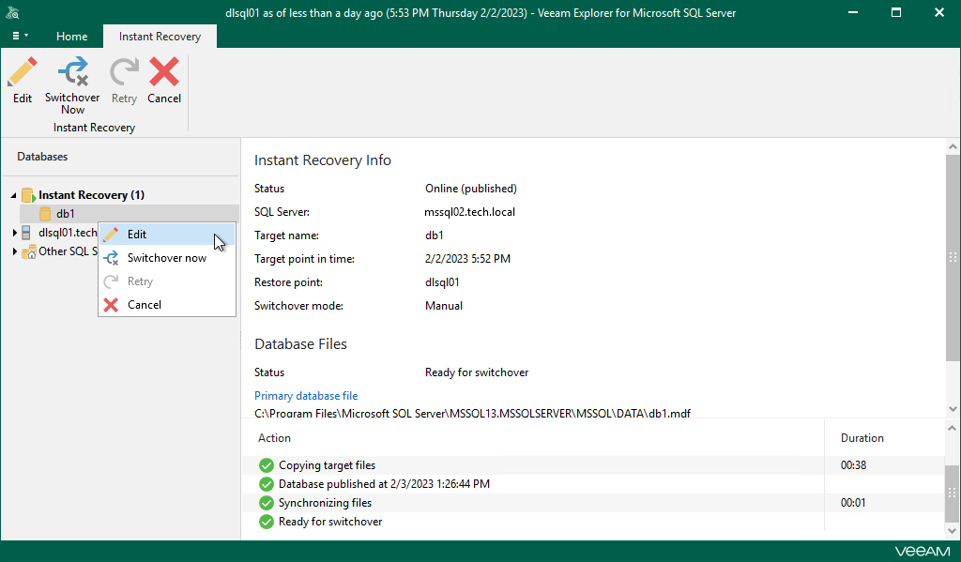Expand the Other SQL Servers node
Image resolution: width=961 pixels, height=562 pixels.
(13, 251)
